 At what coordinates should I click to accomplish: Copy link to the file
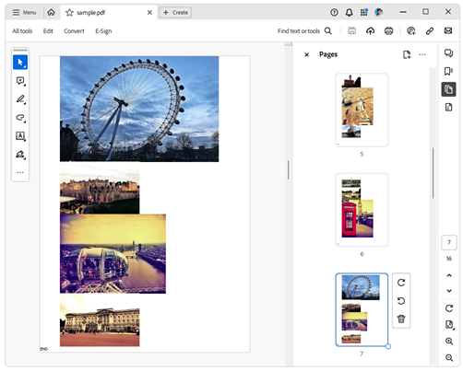click(x=430, y=30)
